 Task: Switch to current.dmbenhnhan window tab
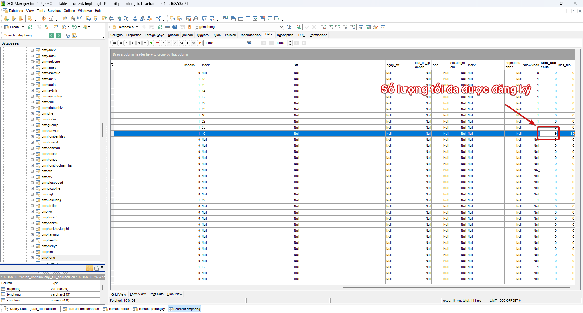[x=81, y=309]
